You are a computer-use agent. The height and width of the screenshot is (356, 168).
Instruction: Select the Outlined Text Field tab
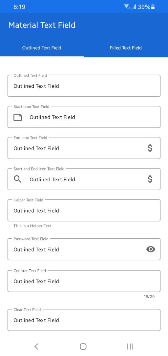[42, 48]
